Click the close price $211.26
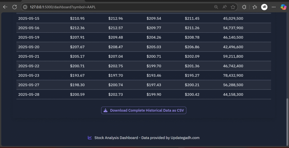289x148 pixels. 192,28
